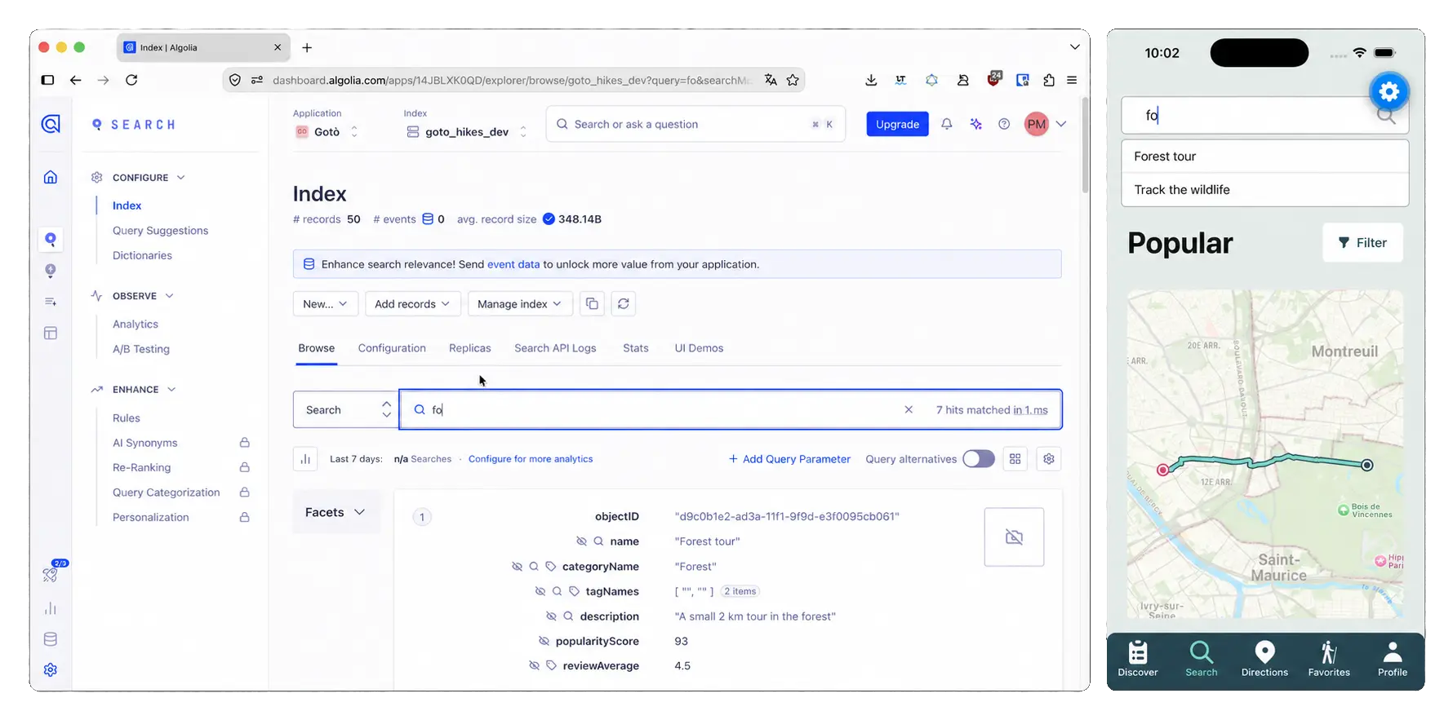Tap the Forest tour suggestion in phone app

pyautogui.click(x=1264, y=157)
